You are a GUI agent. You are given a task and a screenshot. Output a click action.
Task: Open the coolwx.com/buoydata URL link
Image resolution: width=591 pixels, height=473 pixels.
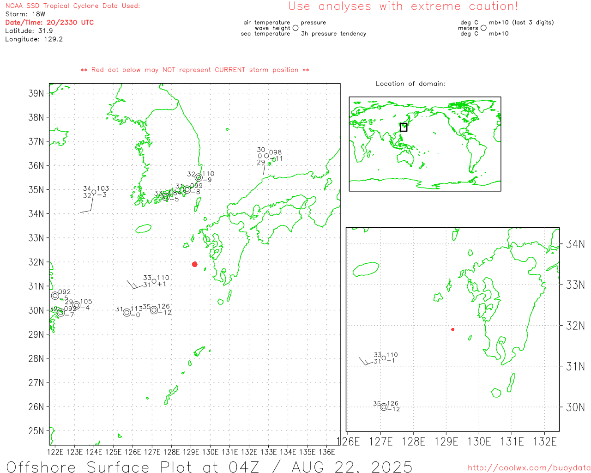click(529, 468)
